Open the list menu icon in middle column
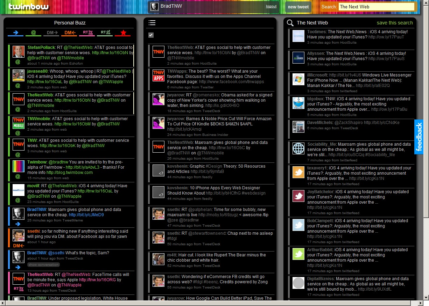 click(x=152, y=23)
